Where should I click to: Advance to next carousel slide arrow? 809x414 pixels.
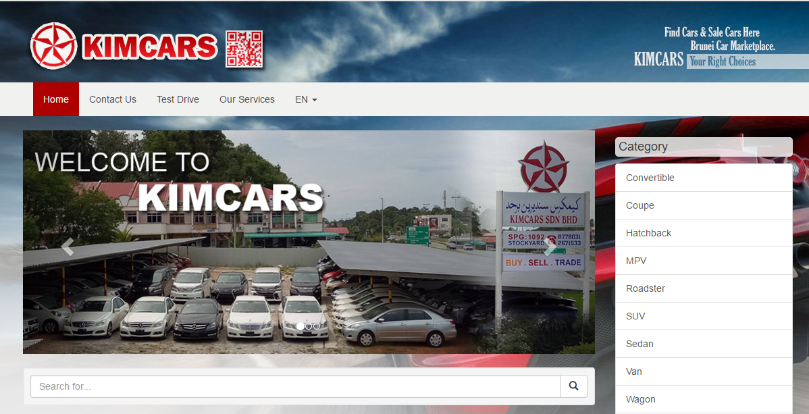(x=551, y=247)
